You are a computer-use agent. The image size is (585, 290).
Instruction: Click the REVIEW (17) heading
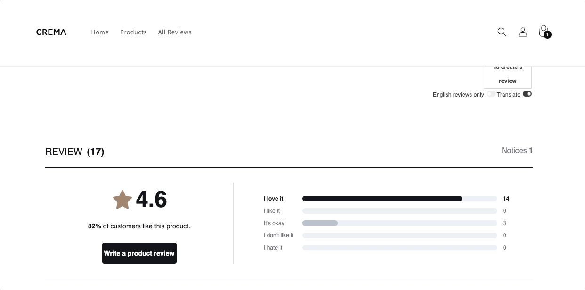(x=75, y=152)
